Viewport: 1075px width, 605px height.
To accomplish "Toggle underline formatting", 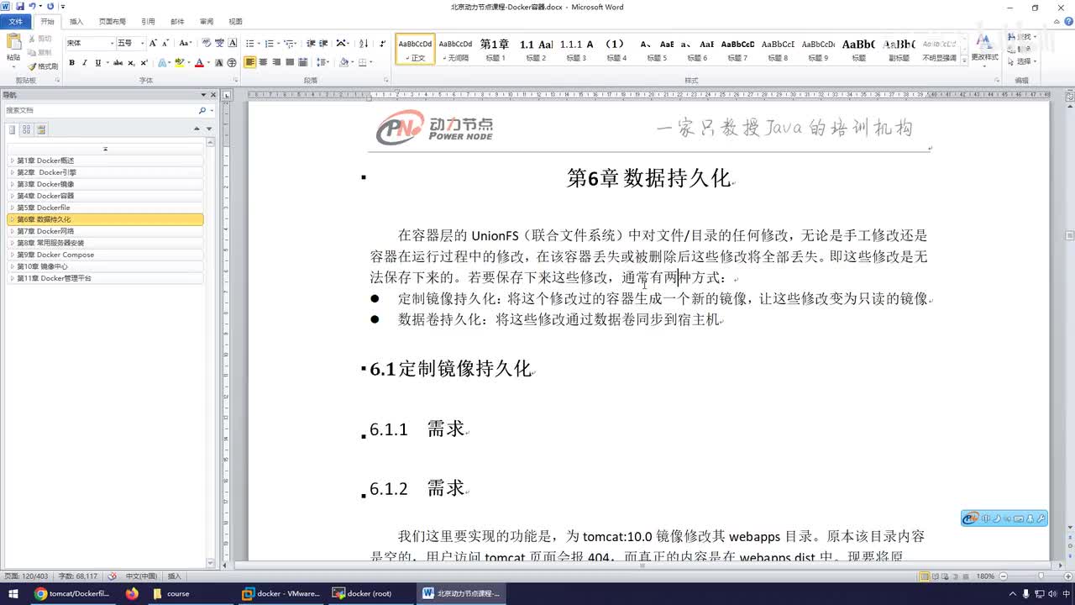I will [98, 63].
